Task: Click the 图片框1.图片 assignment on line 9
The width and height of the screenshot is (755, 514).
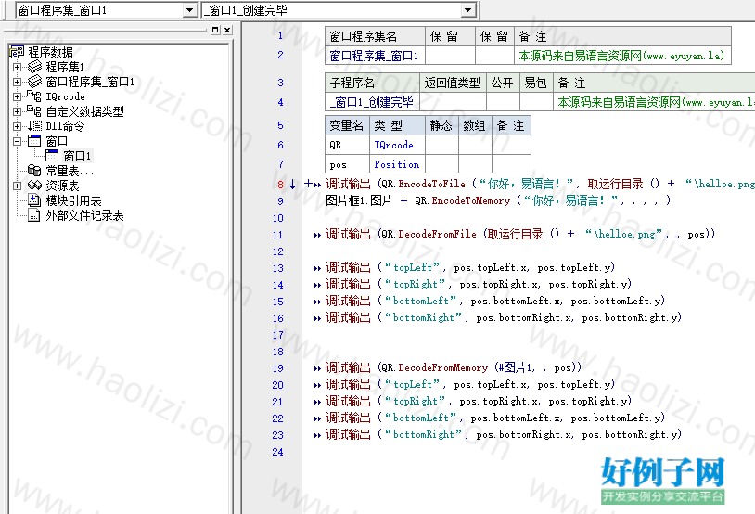Action: (x=359, y=200)
